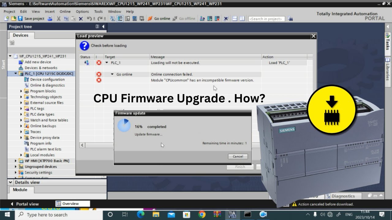Screen dimensions: 392x220
Task: Expand Watch and force tables folder
Action: coord(21,120)
